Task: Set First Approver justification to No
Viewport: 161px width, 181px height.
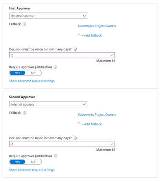Action: click(33, 73)
